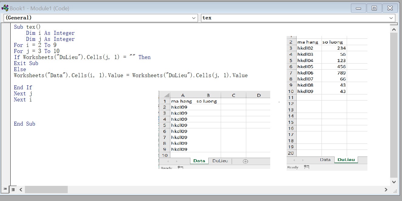Click the 'Exit Sub' code line
The width and height of the screenshot is (402, 201).
[x=26, y=63]
